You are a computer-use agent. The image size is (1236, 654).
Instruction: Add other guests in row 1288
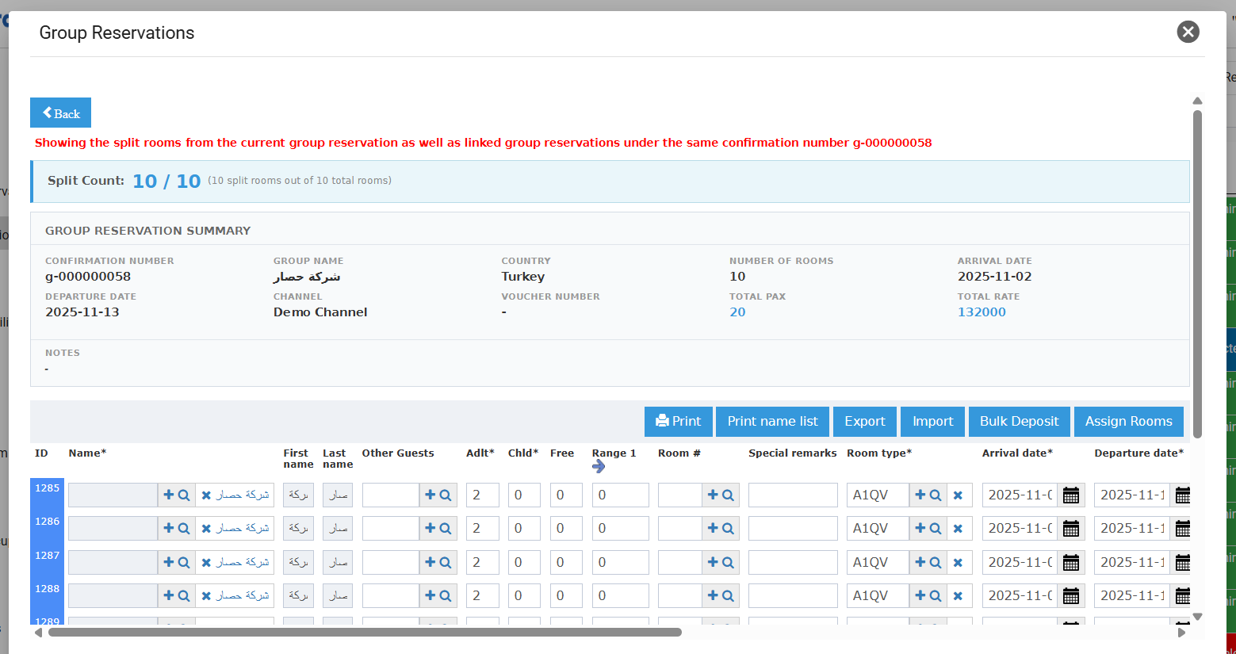(x=430, y=595)
